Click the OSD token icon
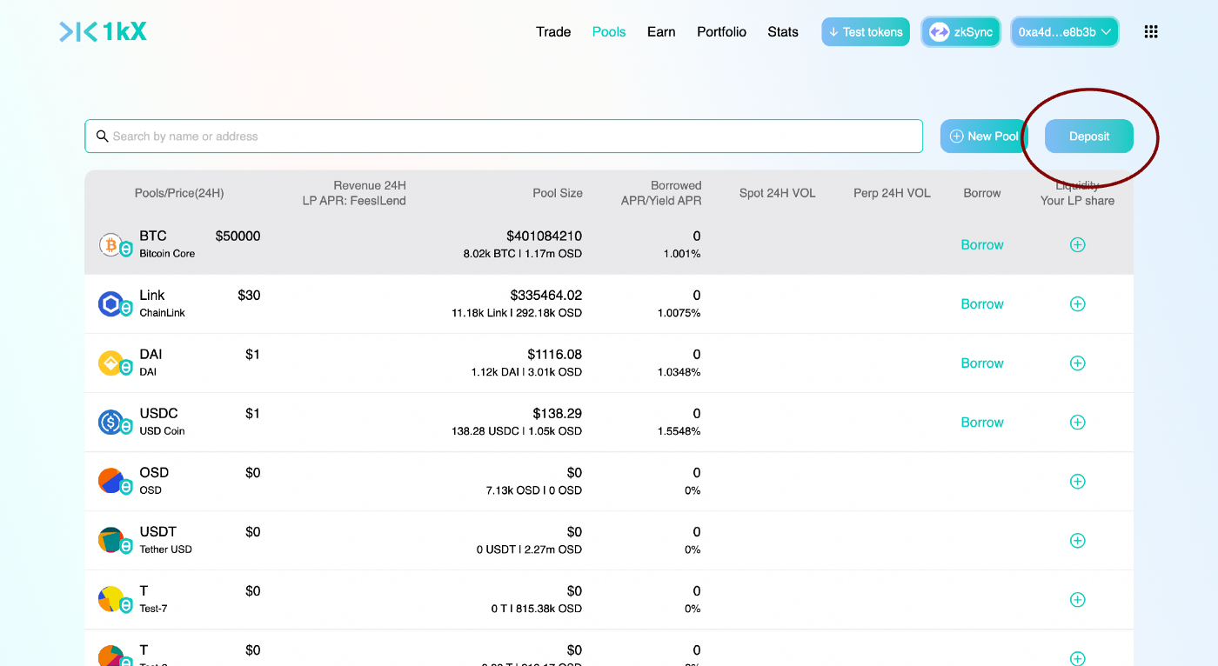The image size is (1218, 666). (x=110, y=482)
